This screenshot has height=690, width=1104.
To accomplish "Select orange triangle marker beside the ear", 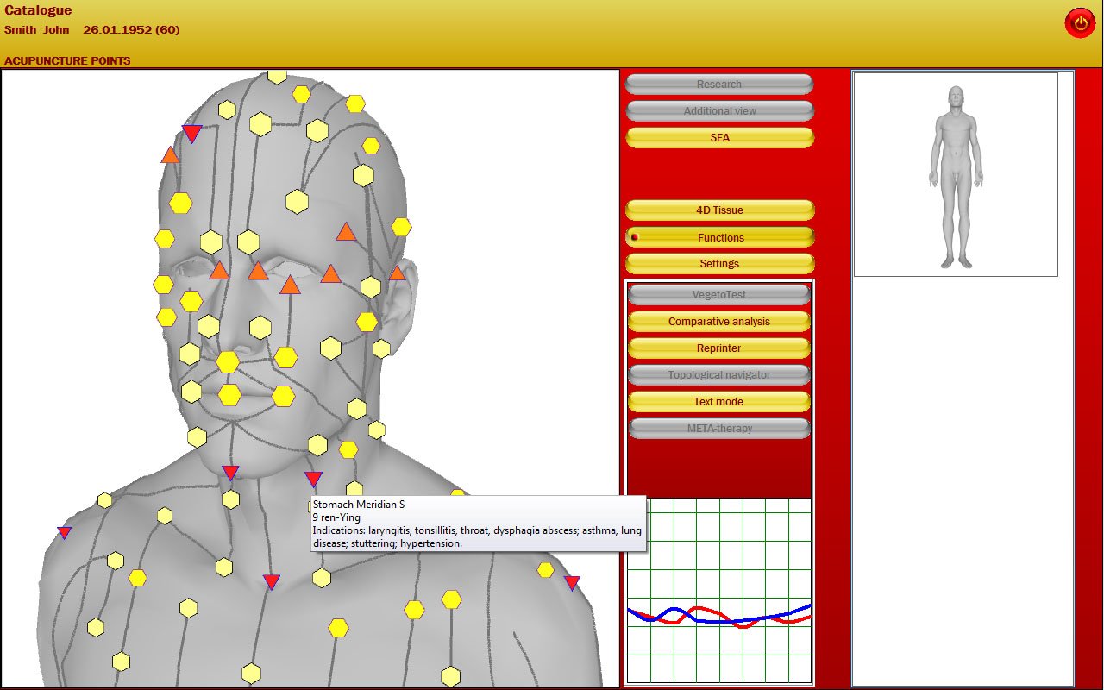I will click(397, 273).
